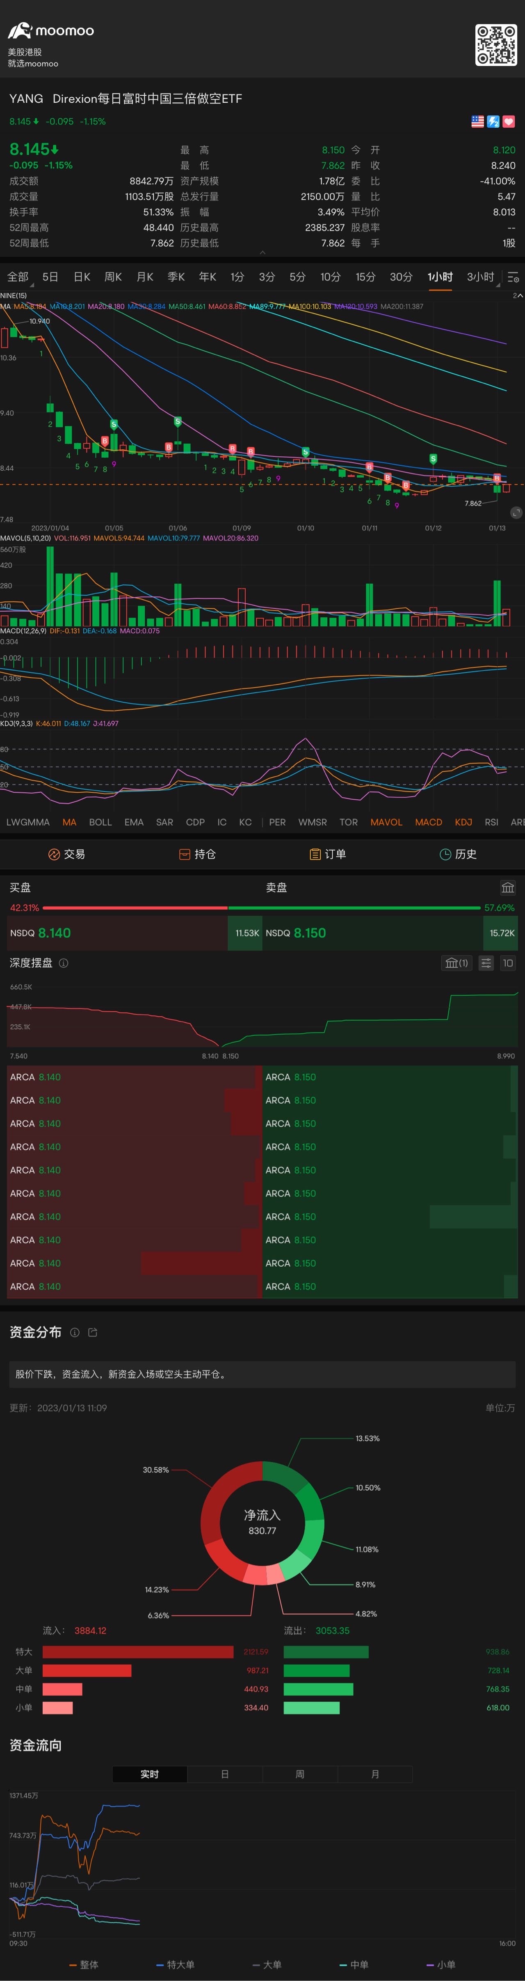Toggle the 整体 legend series
525x1981 pixels.
pyautogui.click(x=84, y=1965)
